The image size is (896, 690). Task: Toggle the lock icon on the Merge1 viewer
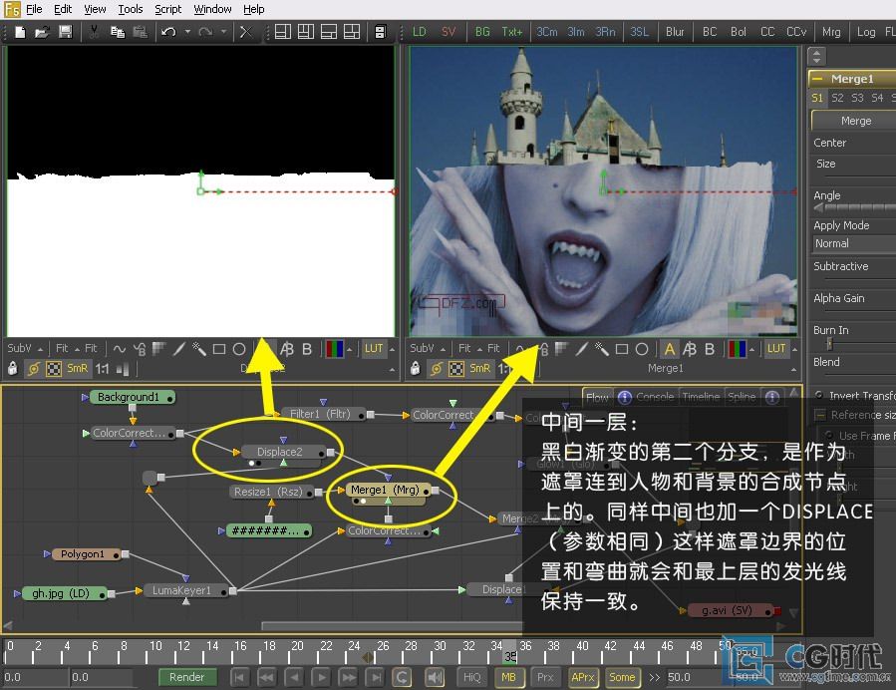(x=416, y=369)
